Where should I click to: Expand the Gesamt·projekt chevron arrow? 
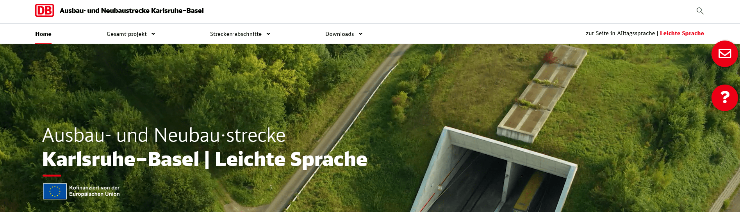tap(153, 34)
